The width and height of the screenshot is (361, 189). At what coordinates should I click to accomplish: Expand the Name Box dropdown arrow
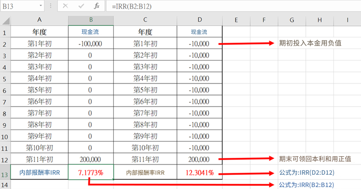41,6
